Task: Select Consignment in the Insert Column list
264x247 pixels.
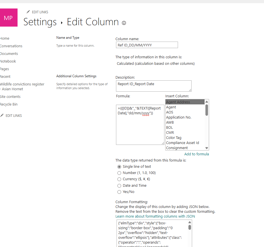Action: (185, 148)
